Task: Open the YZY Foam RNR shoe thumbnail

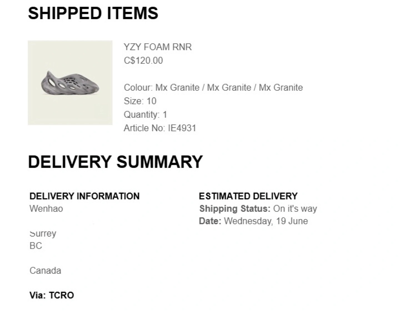Action: coord(70,83)
